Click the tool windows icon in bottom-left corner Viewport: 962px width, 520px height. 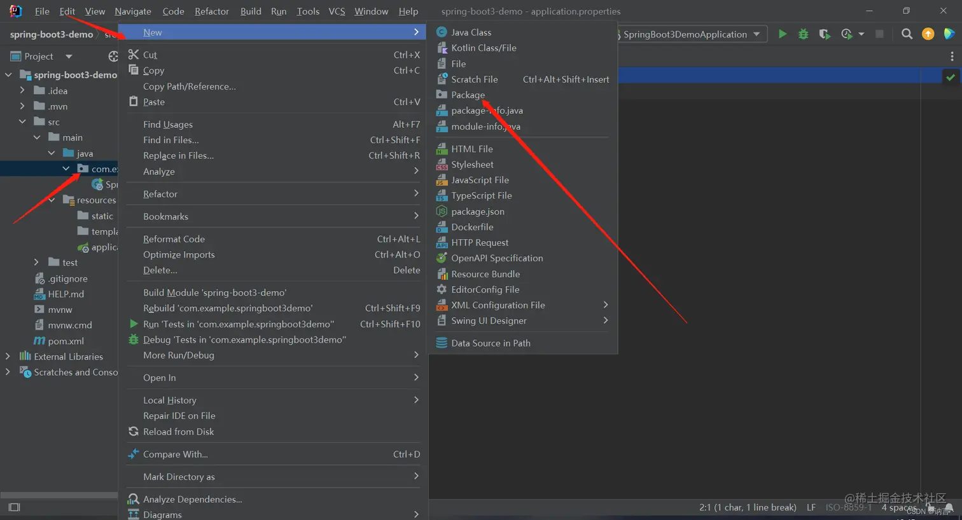[15, 507]
